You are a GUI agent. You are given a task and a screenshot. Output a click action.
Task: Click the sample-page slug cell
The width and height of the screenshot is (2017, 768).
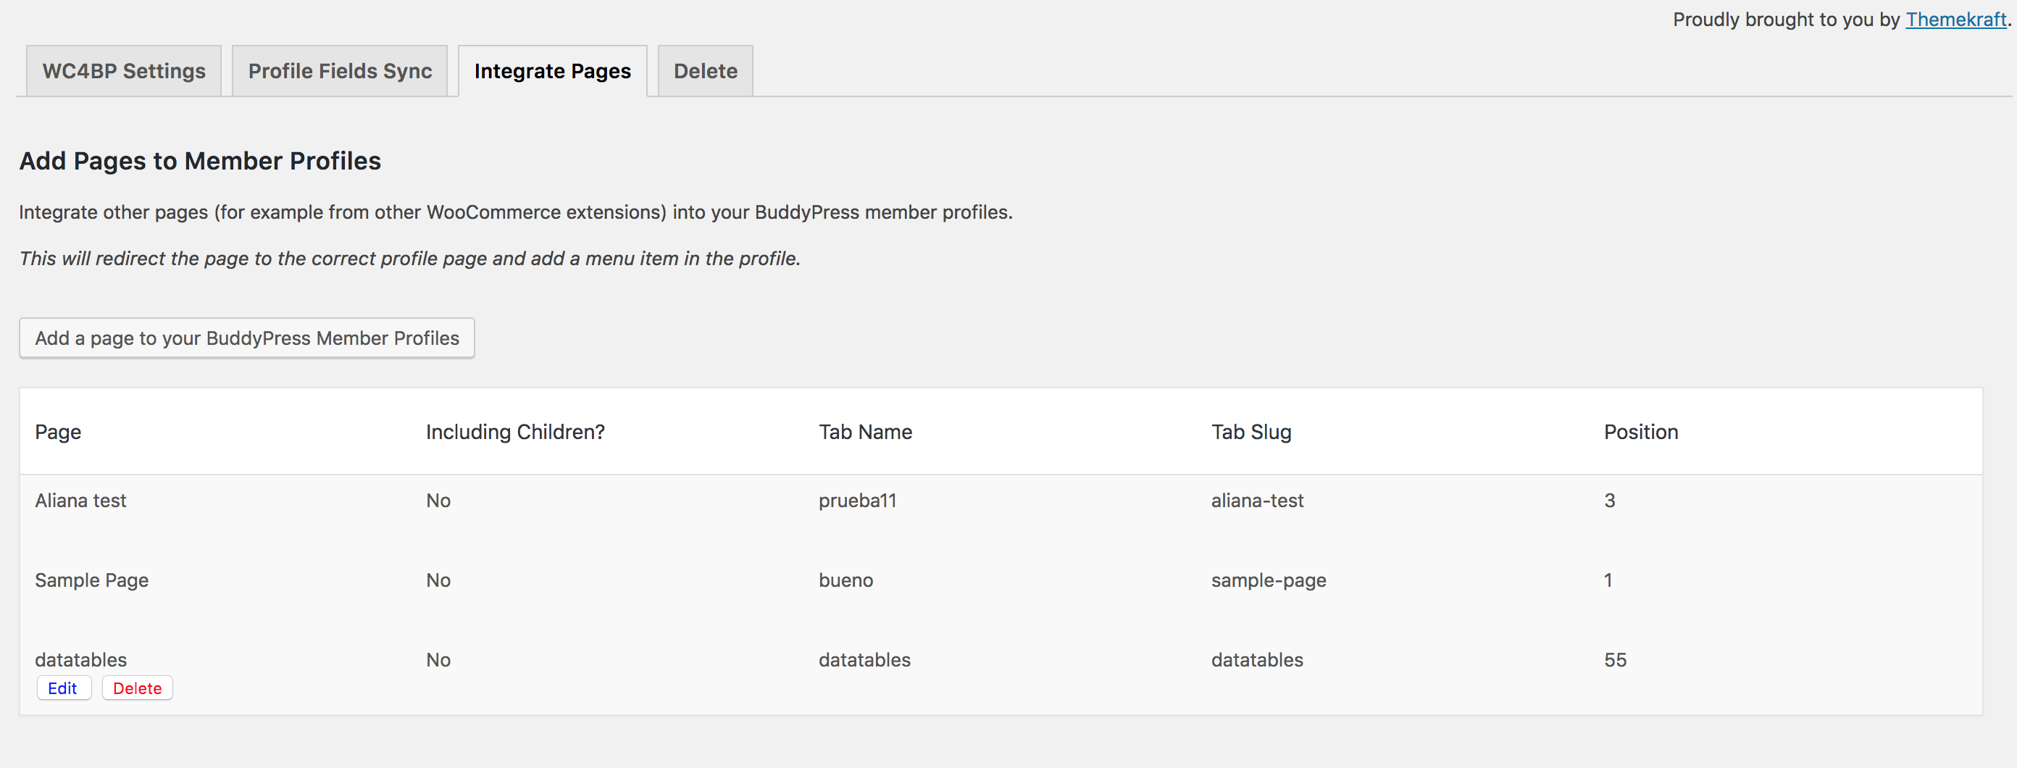pos(1268,581)
